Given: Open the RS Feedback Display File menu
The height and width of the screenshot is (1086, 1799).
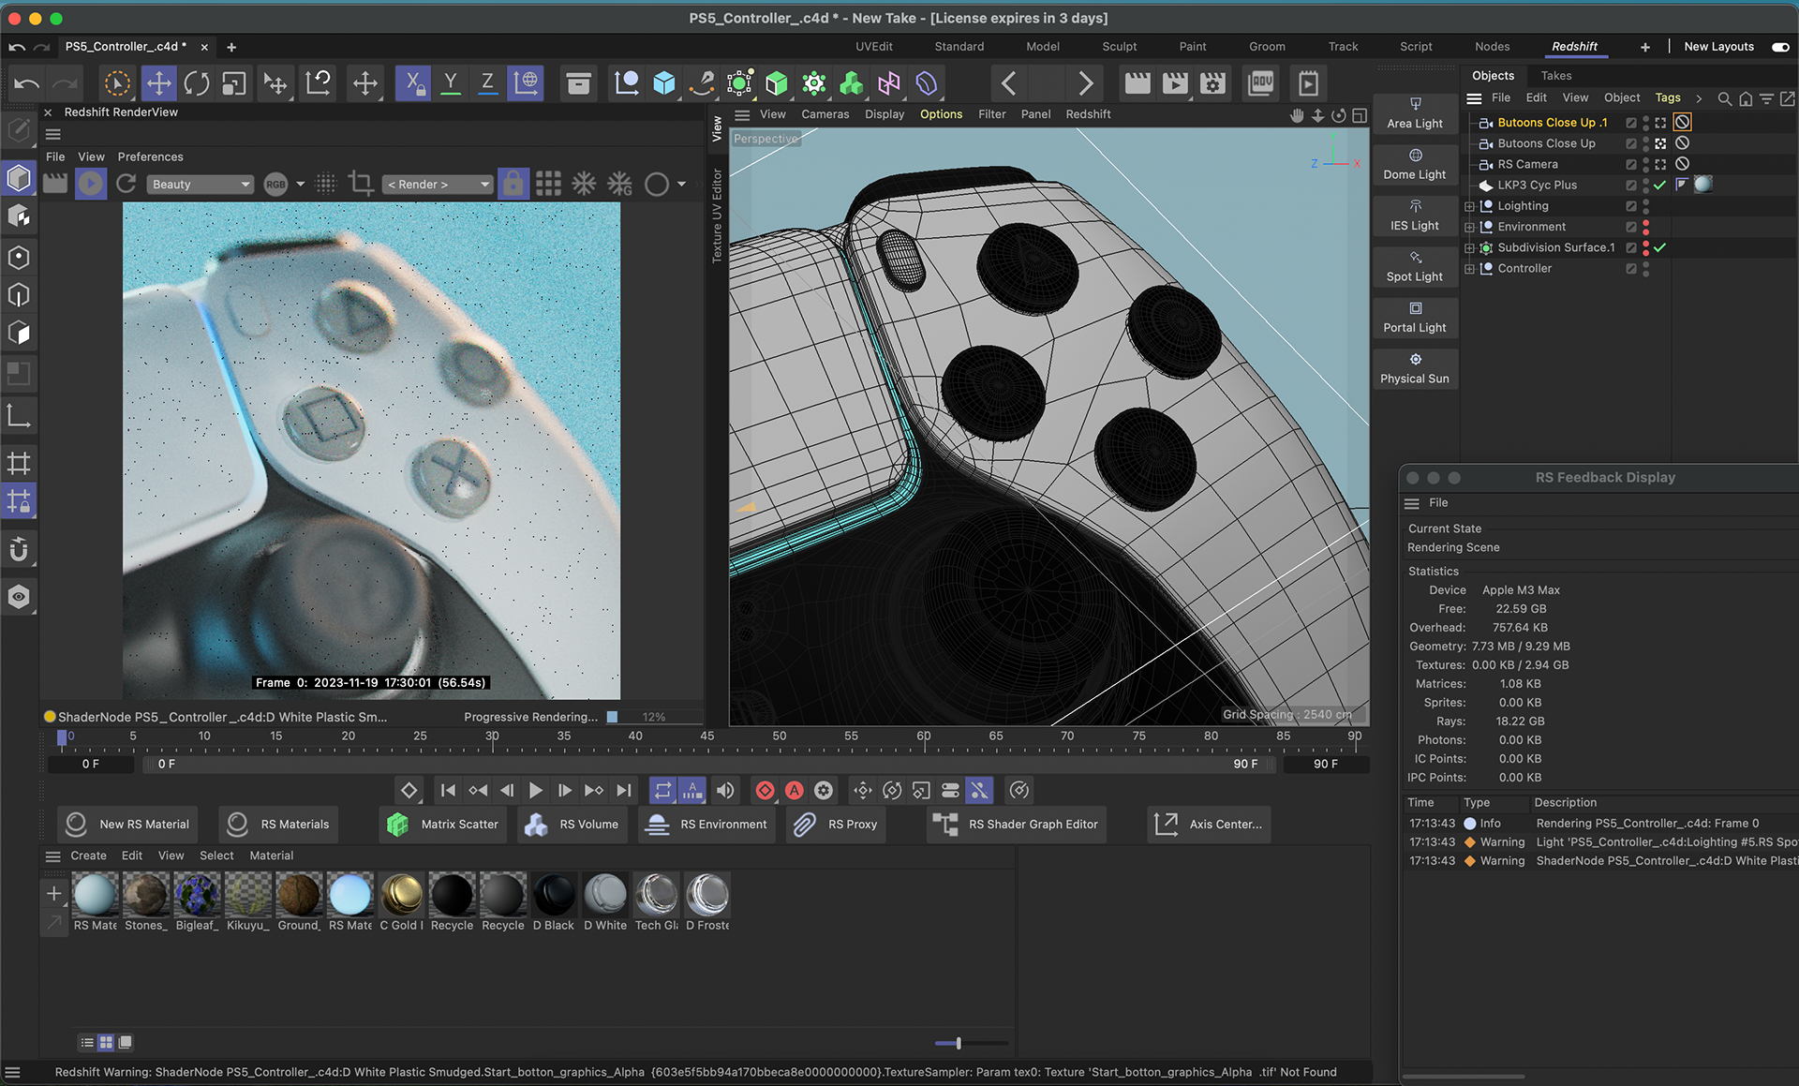Looking at the screenshot, I should coord(1438,503).
